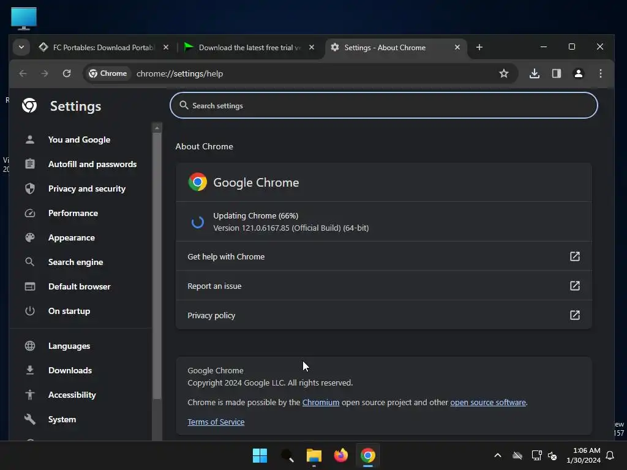The height and width of the screenshot is (470, 627).
Task: Click the Updating Chrome progress spinner
Action: 197,222
